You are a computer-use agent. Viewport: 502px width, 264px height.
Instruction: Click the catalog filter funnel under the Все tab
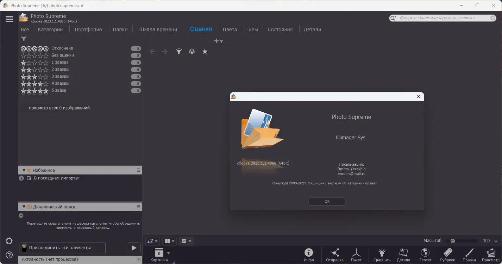(x=24, y=39)
